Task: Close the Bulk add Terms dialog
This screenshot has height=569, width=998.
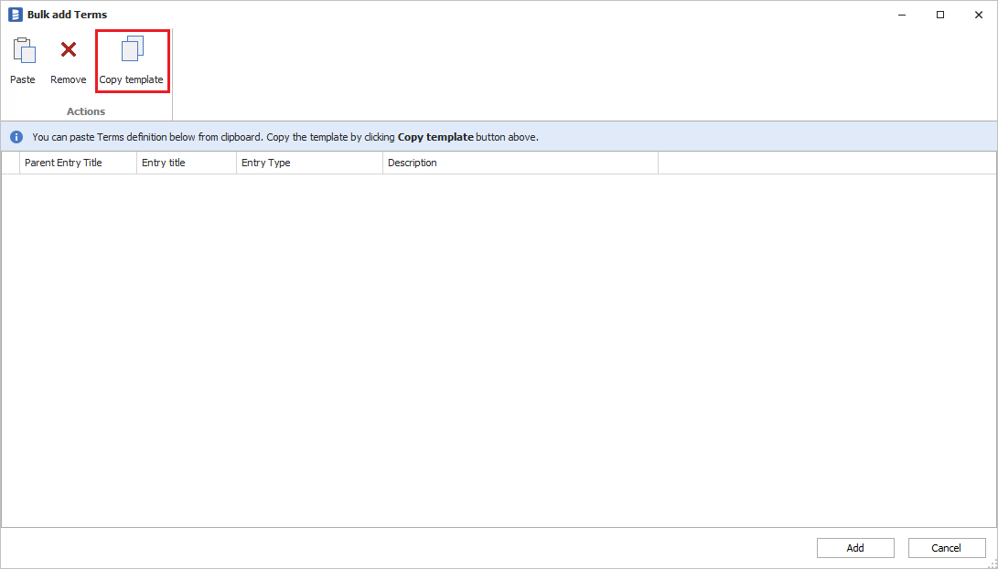Action: (978, 15)
